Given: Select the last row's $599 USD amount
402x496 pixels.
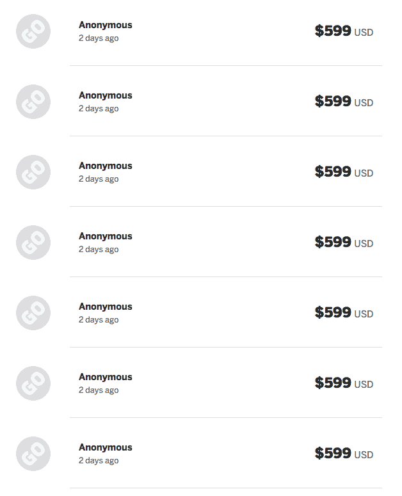Looking at the screenshot, I should pyautogui.click(x=343, y=454).
